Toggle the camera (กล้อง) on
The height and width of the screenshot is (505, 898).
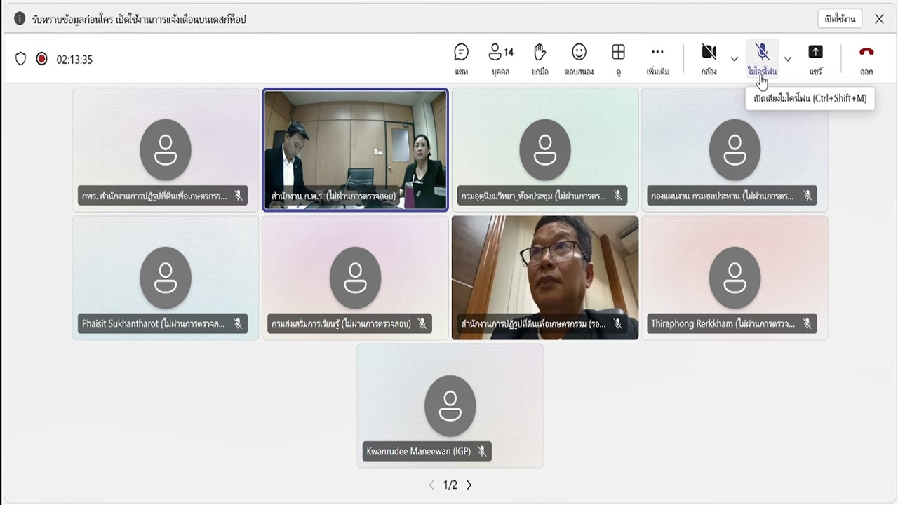(x=709, y=59)
